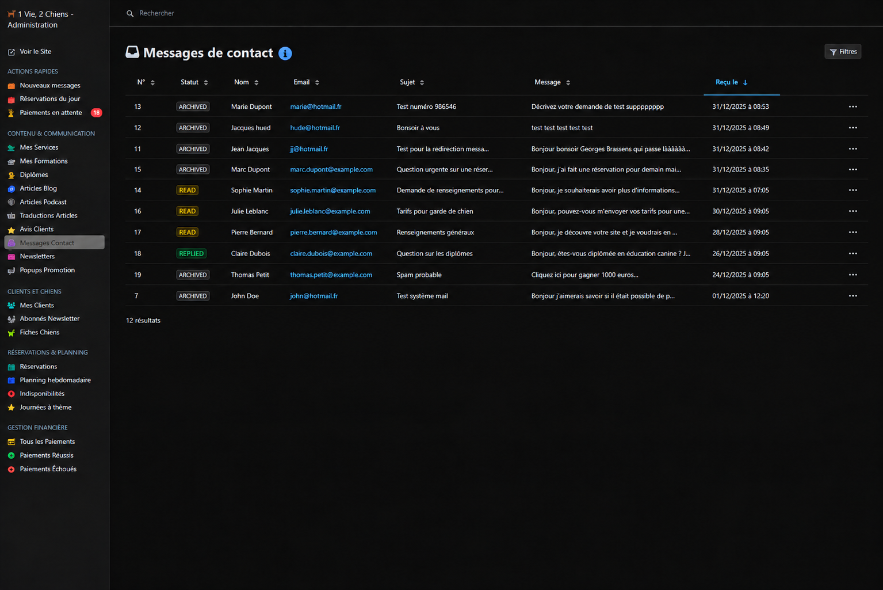This screenshot has height=590, width=883.
Task: Open Messages Contact in sidebar
Action: click(55, 243)
